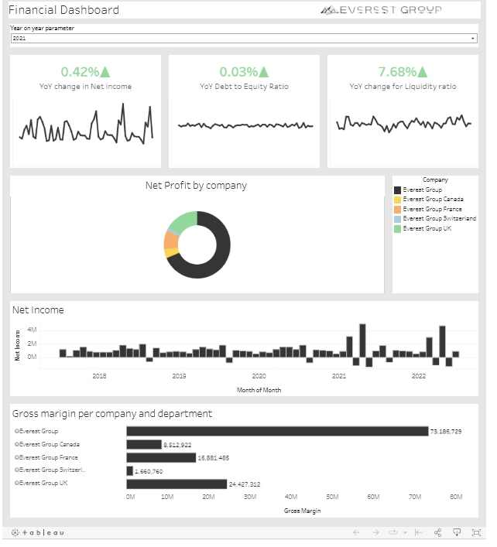Click the green up triangle beside 7.68%
Viewport: 497px width, 547px height.
423,72
